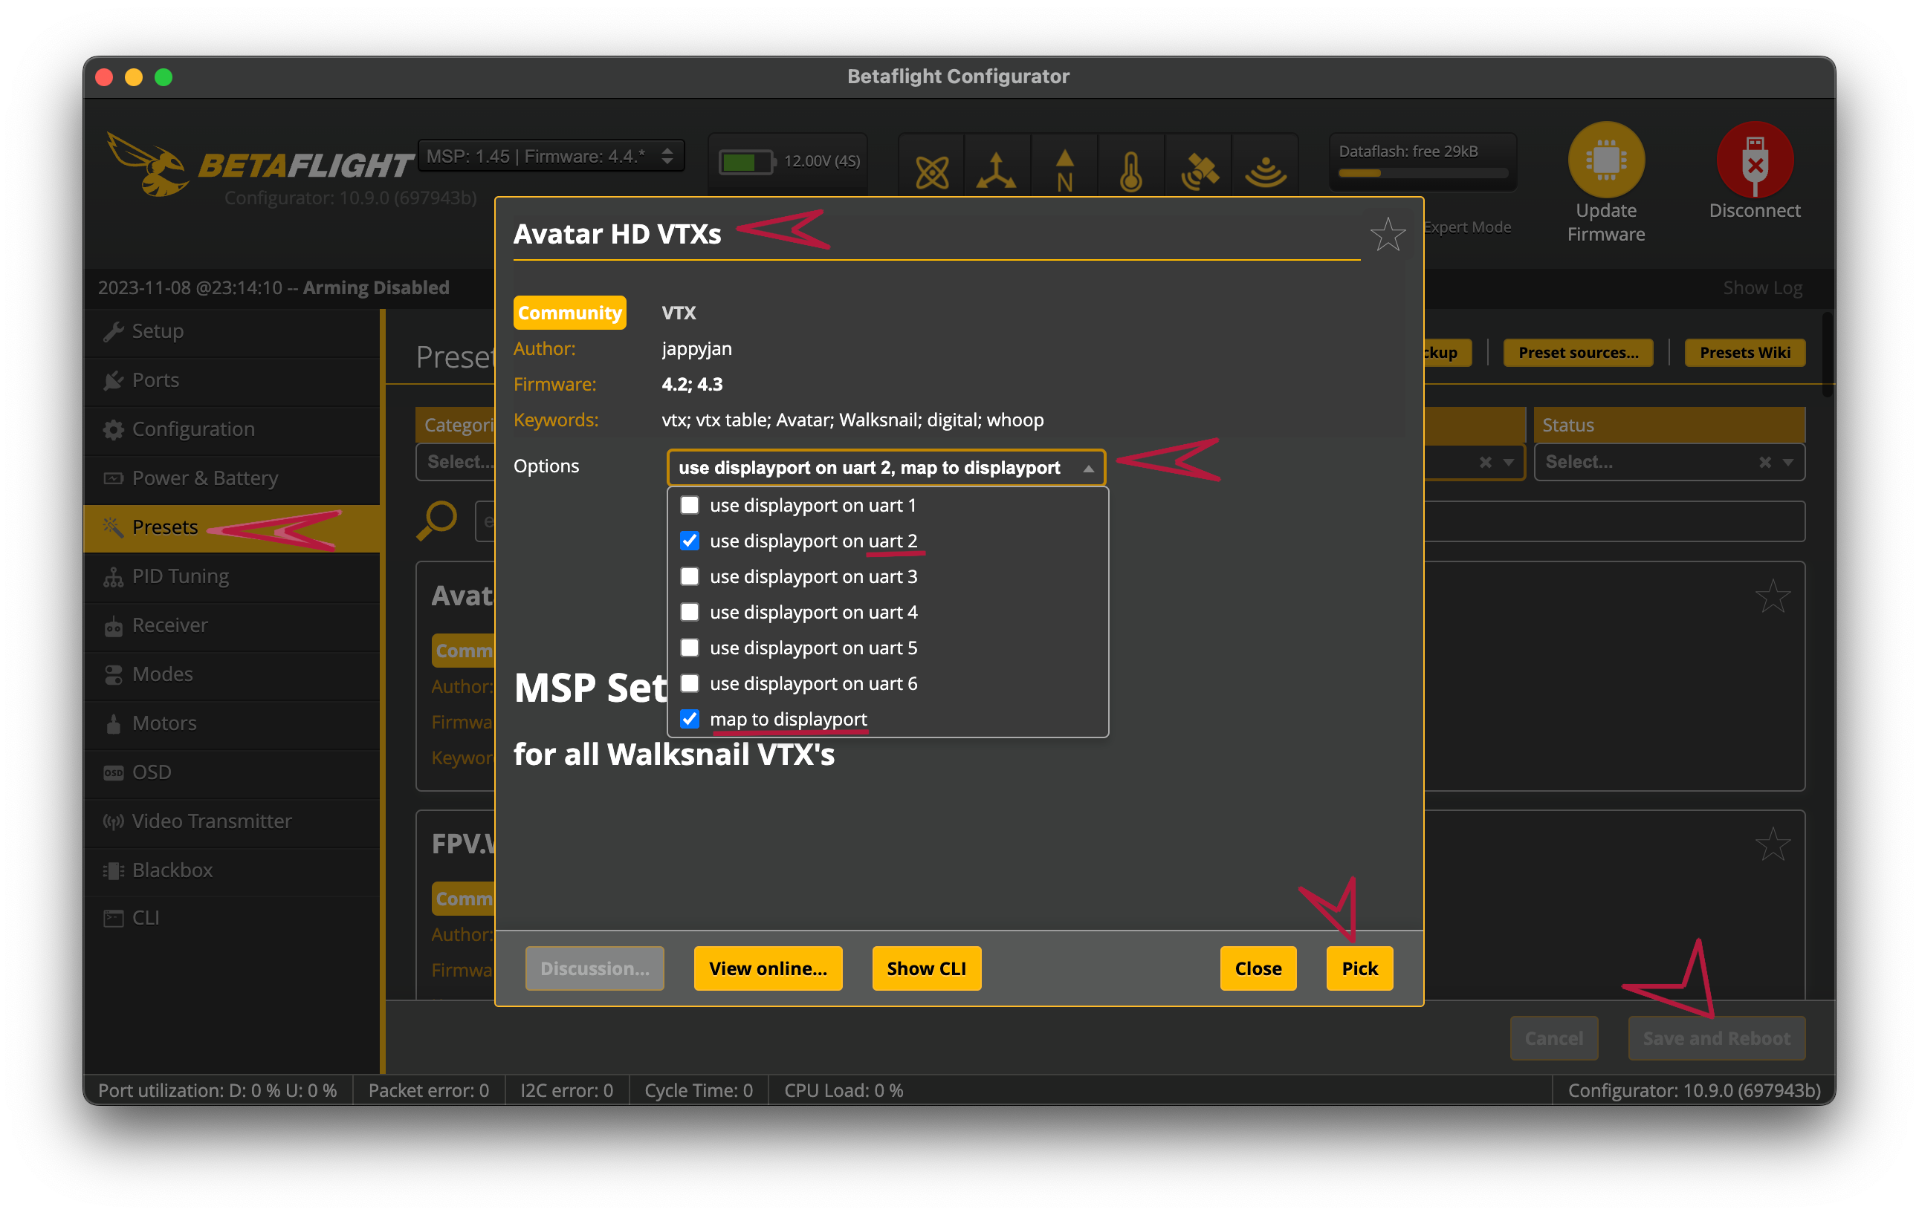Screen dimensions: 1919x1215
Task: Go to the Modes tab
Action: [232, 674]
